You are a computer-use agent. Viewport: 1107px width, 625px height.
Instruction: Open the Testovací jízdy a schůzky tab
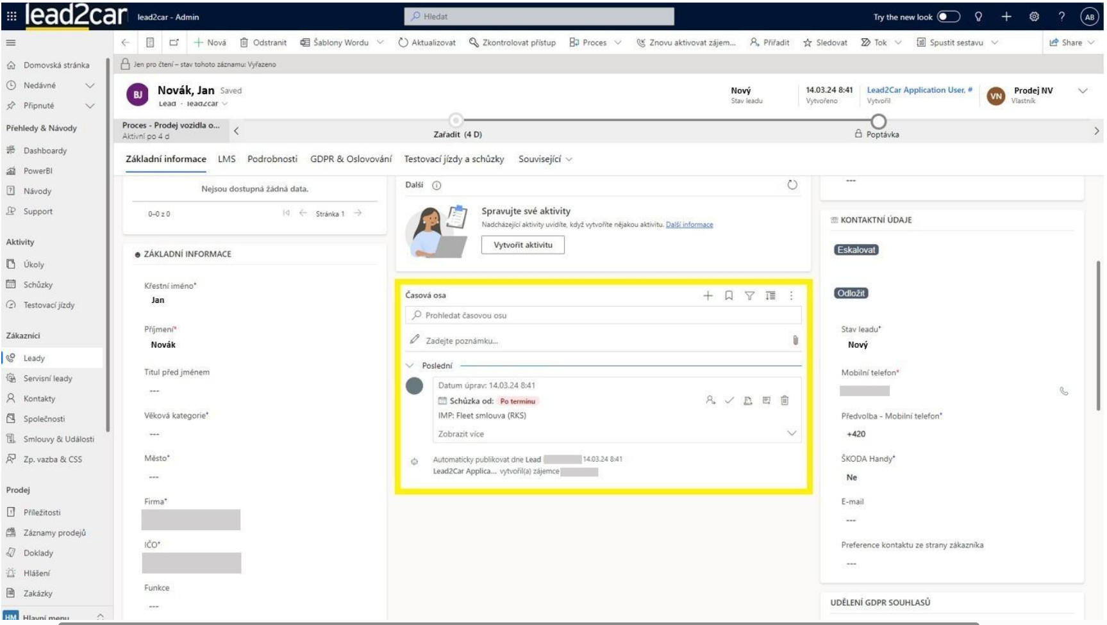tap(454, 159)
